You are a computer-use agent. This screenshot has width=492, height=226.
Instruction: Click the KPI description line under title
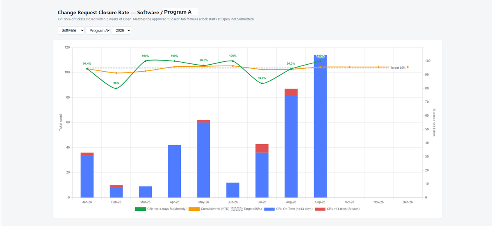click(x=156, y=19)
